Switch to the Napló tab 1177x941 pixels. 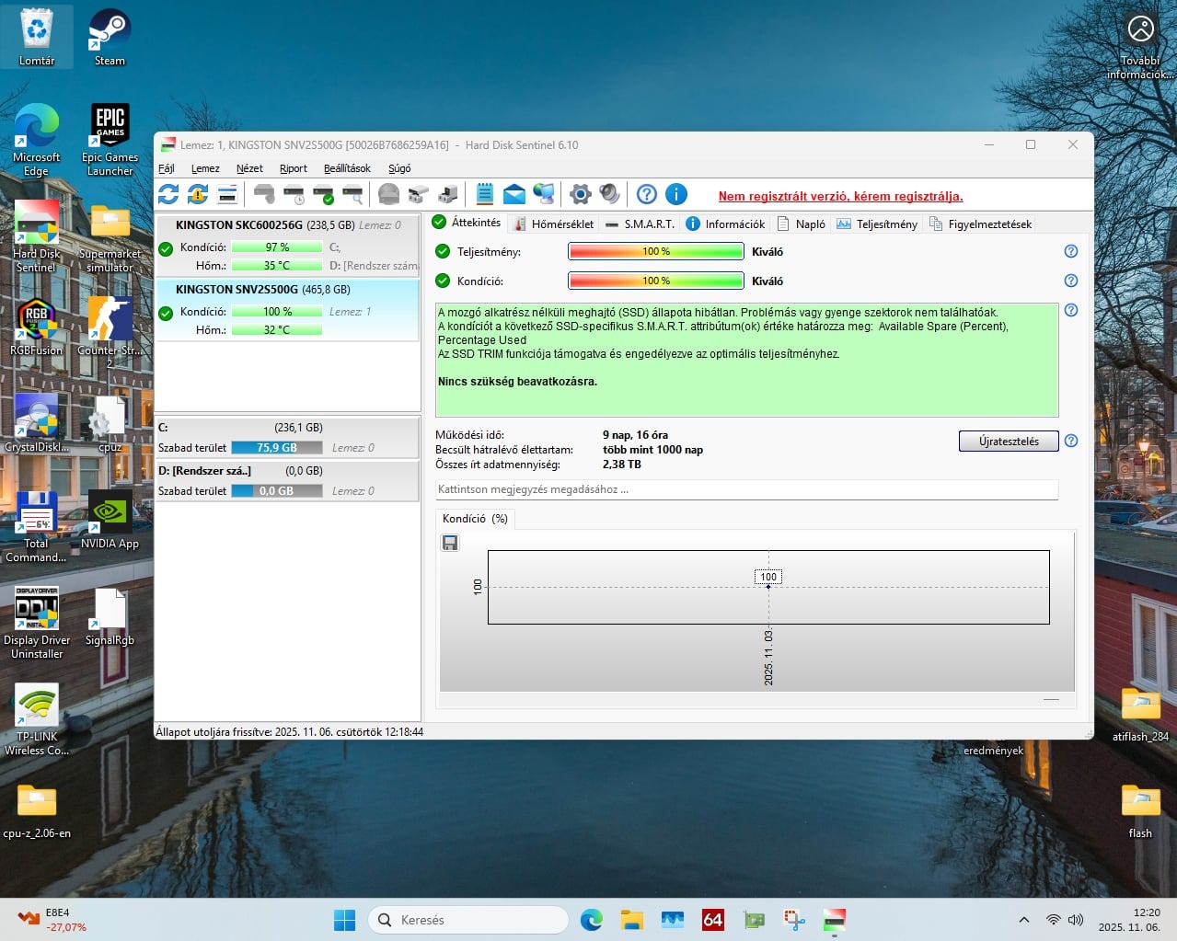[801, 224]
